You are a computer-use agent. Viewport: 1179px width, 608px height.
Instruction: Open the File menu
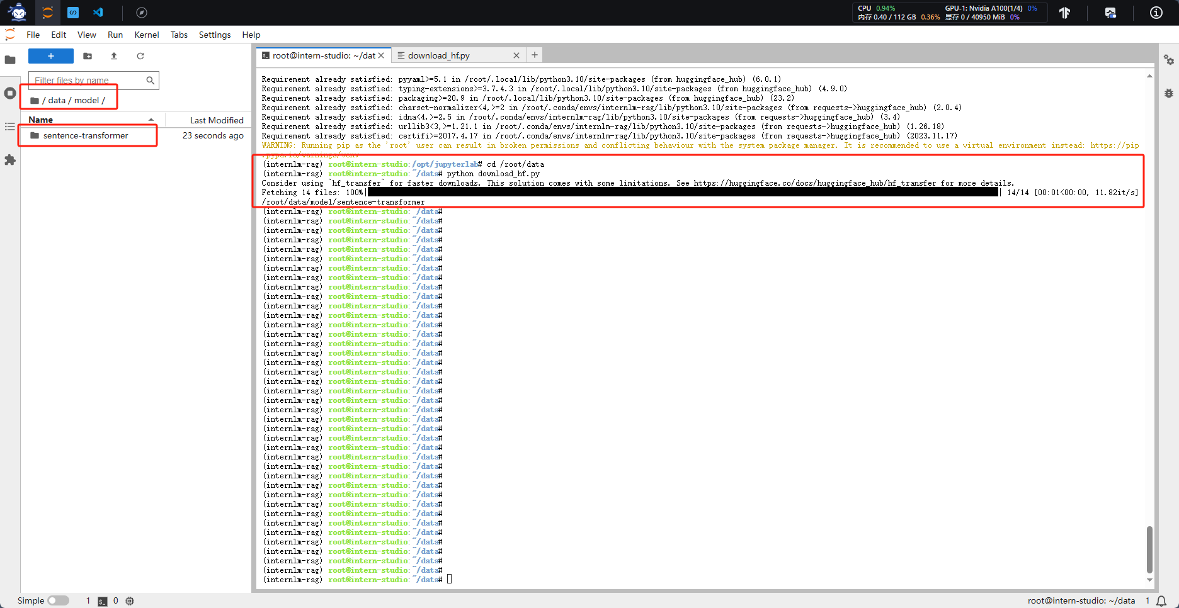click(x=33, y=35)
